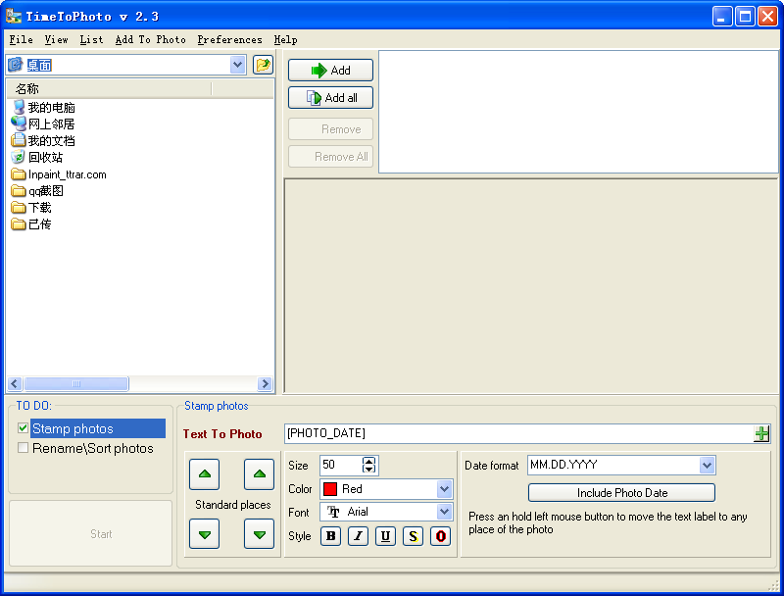Toggle Bold text style
784x596 pixels.
click(x=330, y=536)
